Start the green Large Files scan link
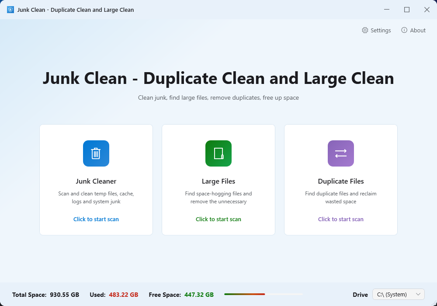 [x=218, y=219]
